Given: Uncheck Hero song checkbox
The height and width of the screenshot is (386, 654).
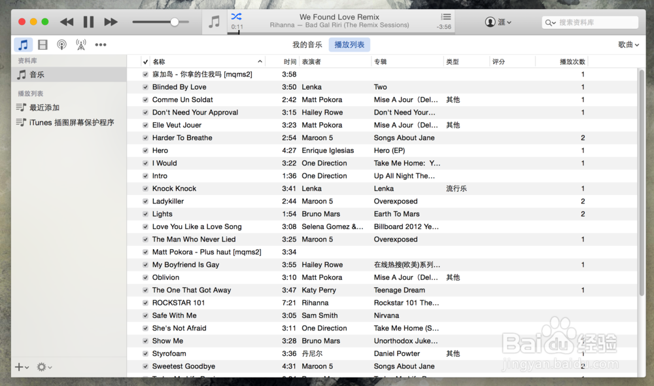Looking at the screenshot, I should coord(145,150).
